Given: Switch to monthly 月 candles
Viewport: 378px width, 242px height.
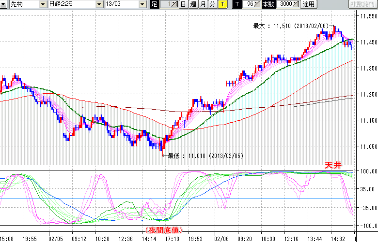Looking at the screenshot, I should click(x=203, y=4).
